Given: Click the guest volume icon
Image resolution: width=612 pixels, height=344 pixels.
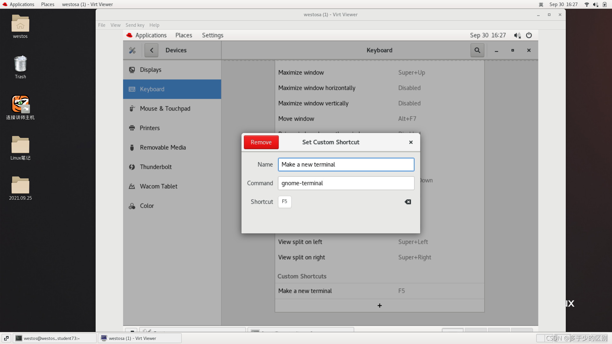Looking at the screenshot, I should click(517, 35).
